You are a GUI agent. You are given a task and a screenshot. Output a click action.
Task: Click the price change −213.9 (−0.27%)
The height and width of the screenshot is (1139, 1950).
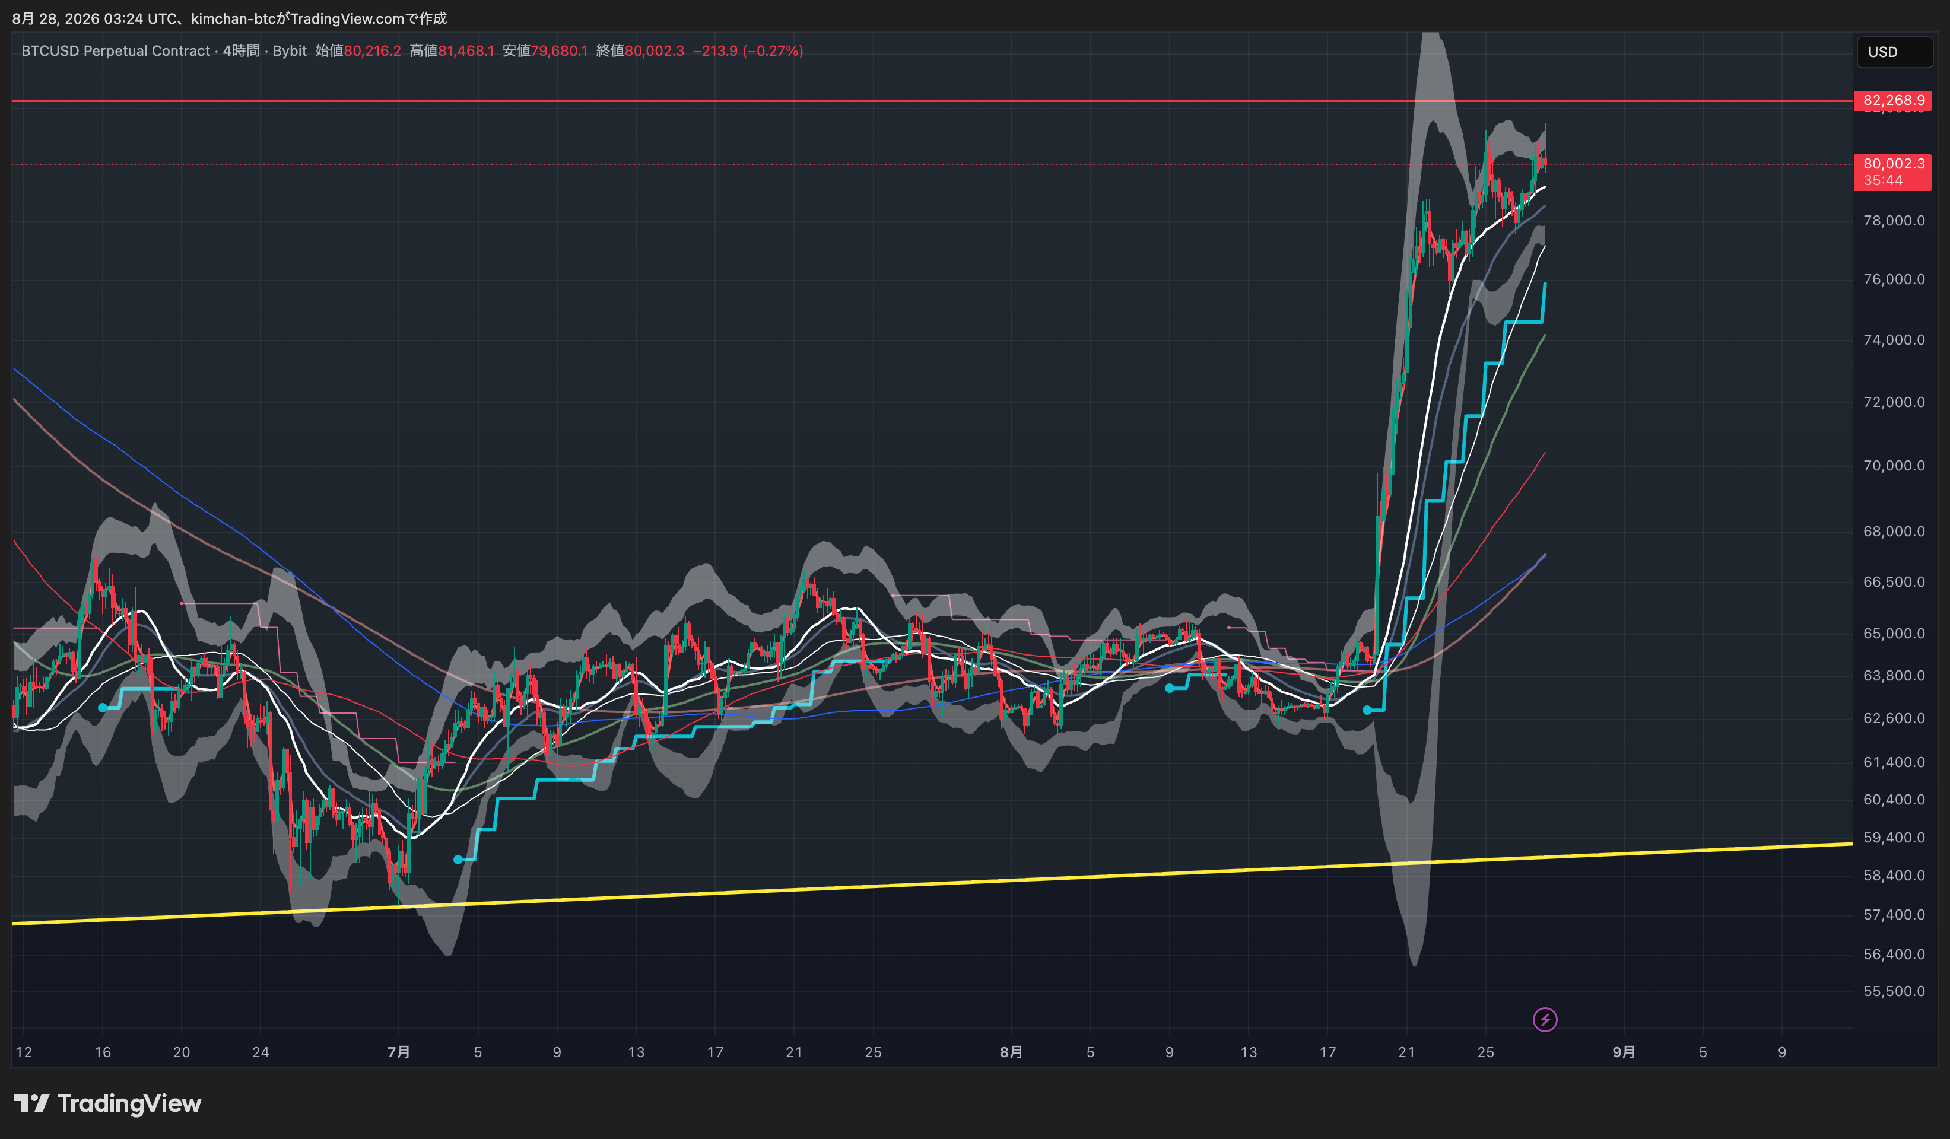click(x=748, y=51)
